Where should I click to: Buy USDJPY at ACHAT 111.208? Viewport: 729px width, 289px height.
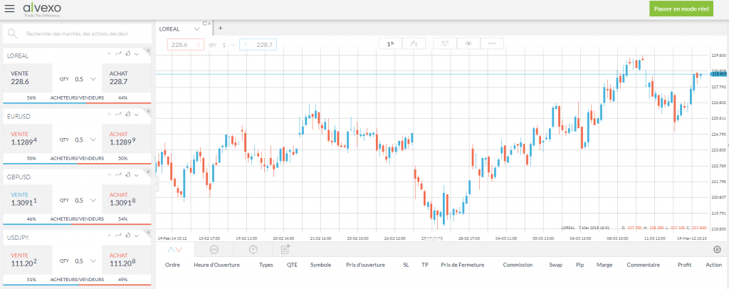[x=127, y=259]
